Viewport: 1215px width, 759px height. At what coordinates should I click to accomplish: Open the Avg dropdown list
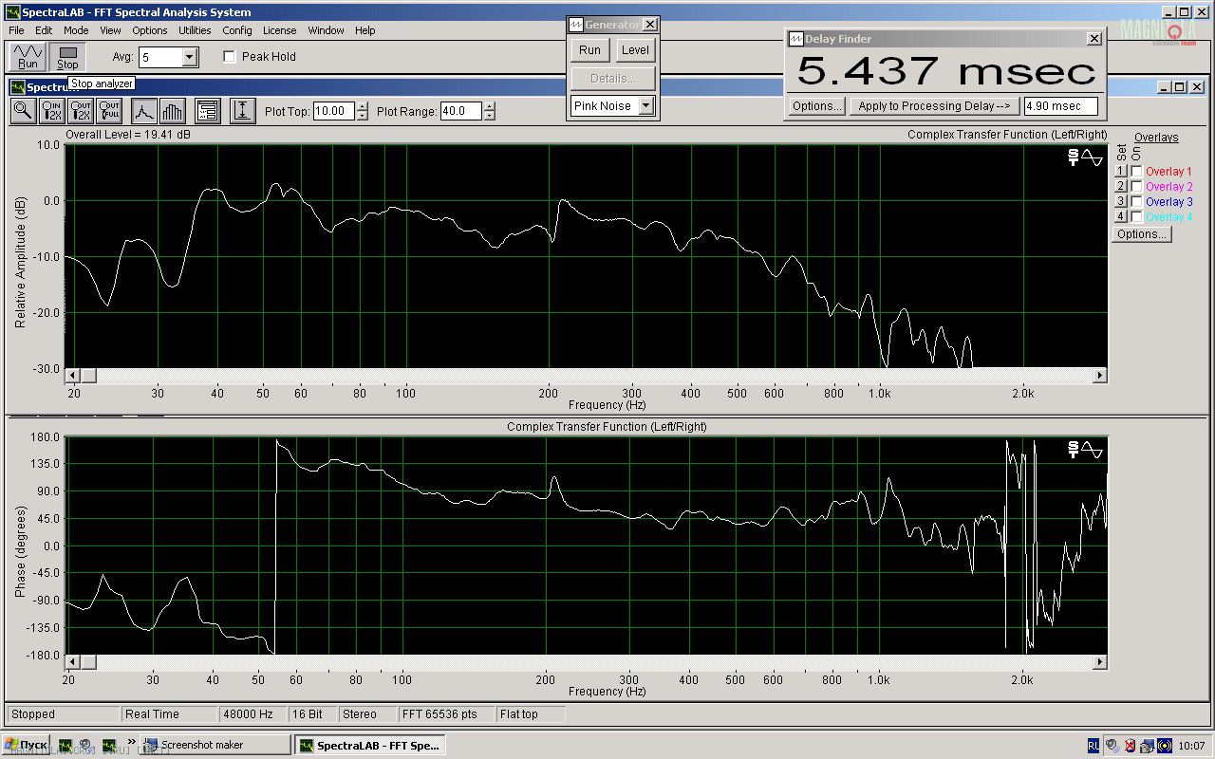click(190, 58)
